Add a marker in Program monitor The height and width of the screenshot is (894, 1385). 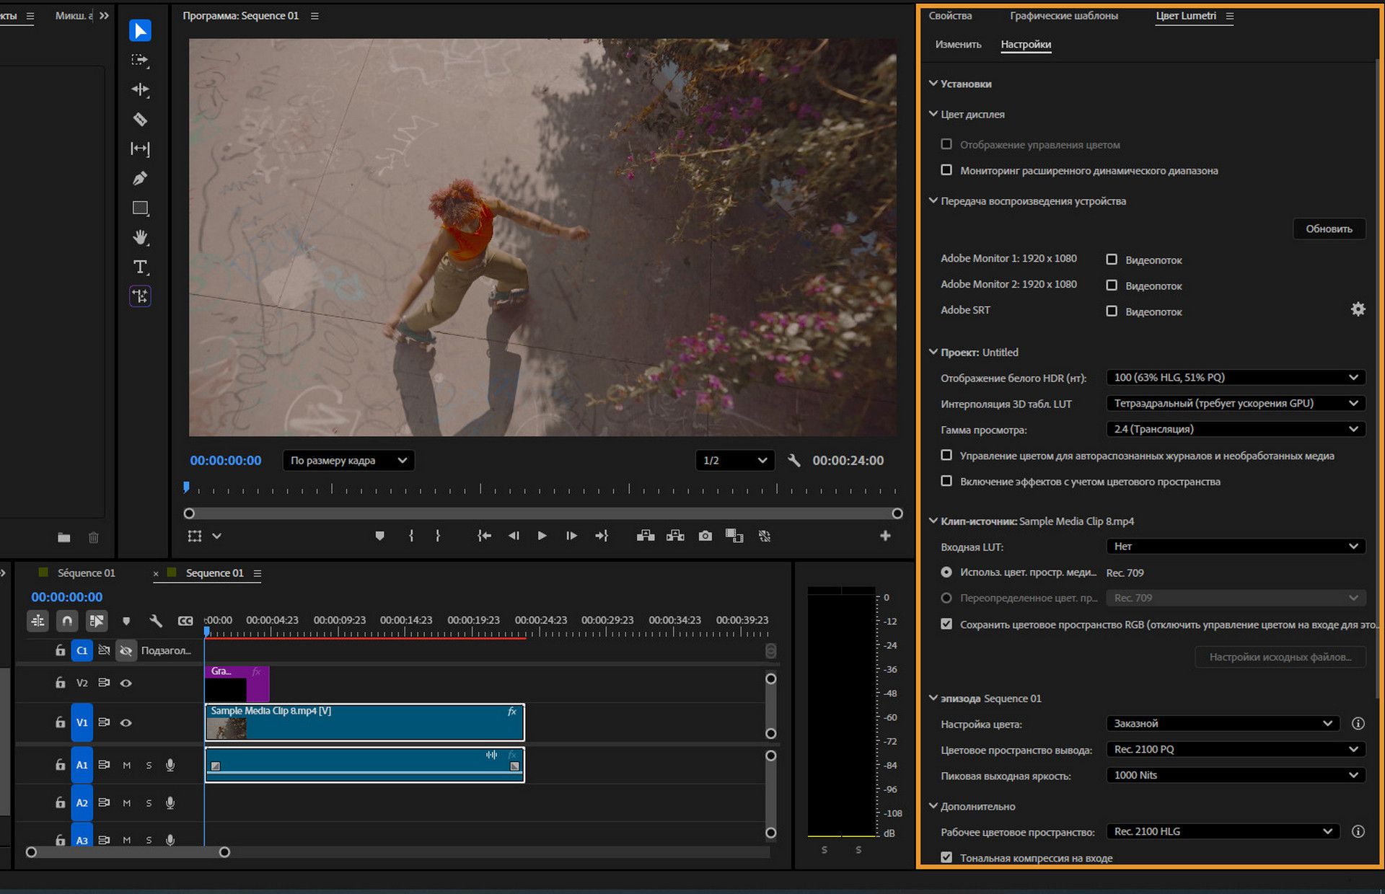click(379, 536)
